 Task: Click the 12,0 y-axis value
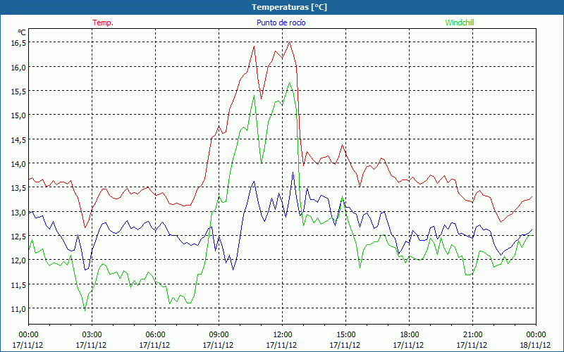tap(18, 260)
